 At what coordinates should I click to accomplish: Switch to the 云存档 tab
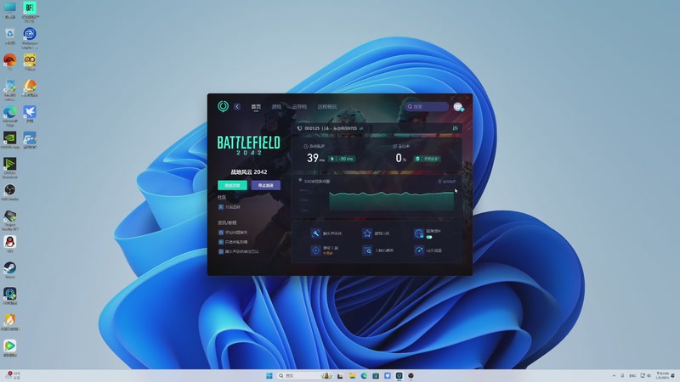(299, 107)
